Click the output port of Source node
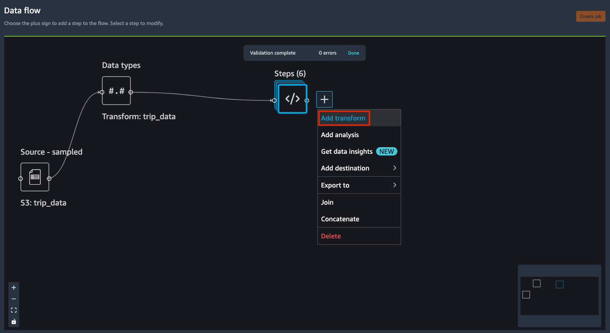610x333 pixels. (49, 178)
